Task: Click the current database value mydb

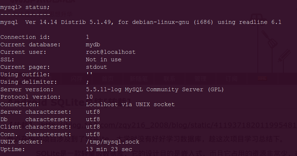Action: pos(93,45)
